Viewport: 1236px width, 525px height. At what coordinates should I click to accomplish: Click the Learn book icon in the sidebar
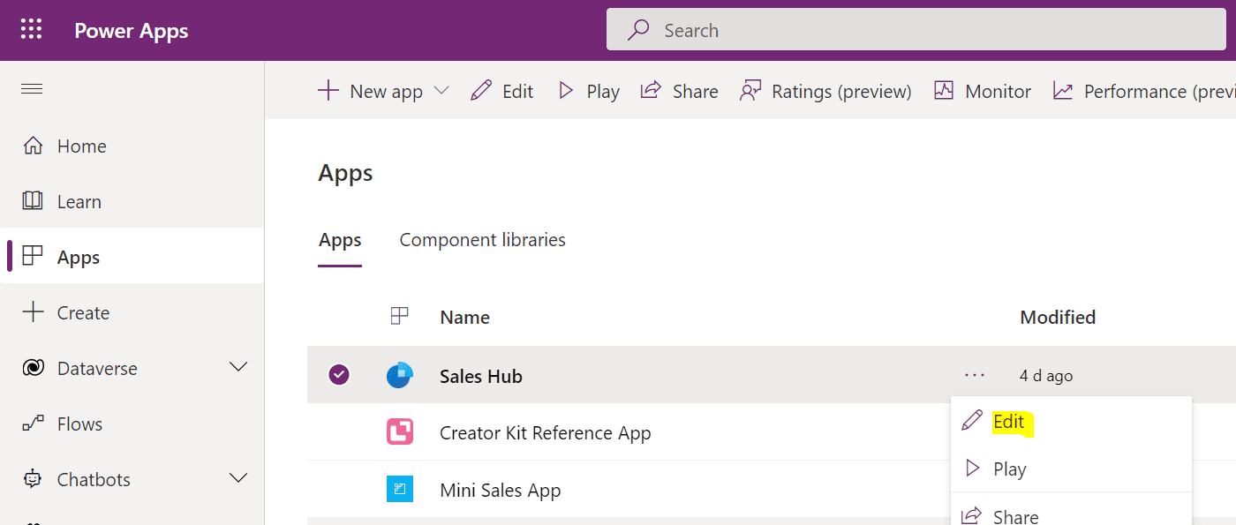click(33, 201)
